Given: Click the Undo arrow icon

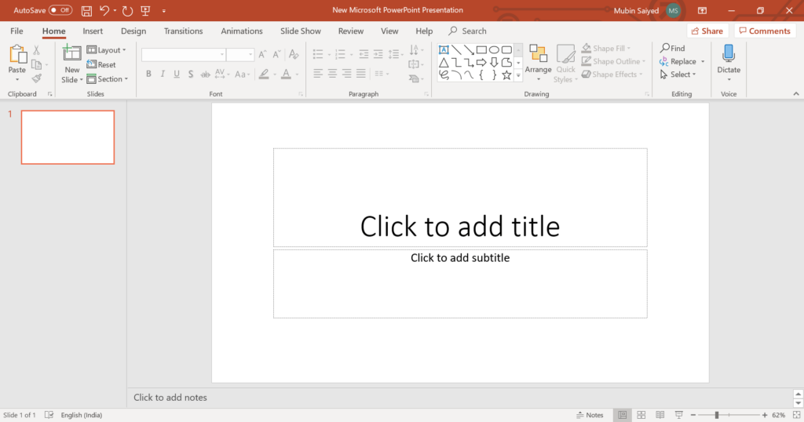Looking at the screenshot, I should coord(104,11).
